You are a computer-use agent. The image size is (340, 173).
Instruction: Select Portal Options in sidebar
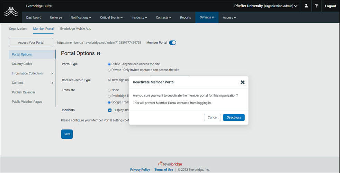tap(32, 54)
